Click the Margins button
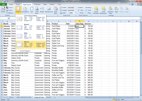The image size is (142, 101). click(x=18, y=10)
